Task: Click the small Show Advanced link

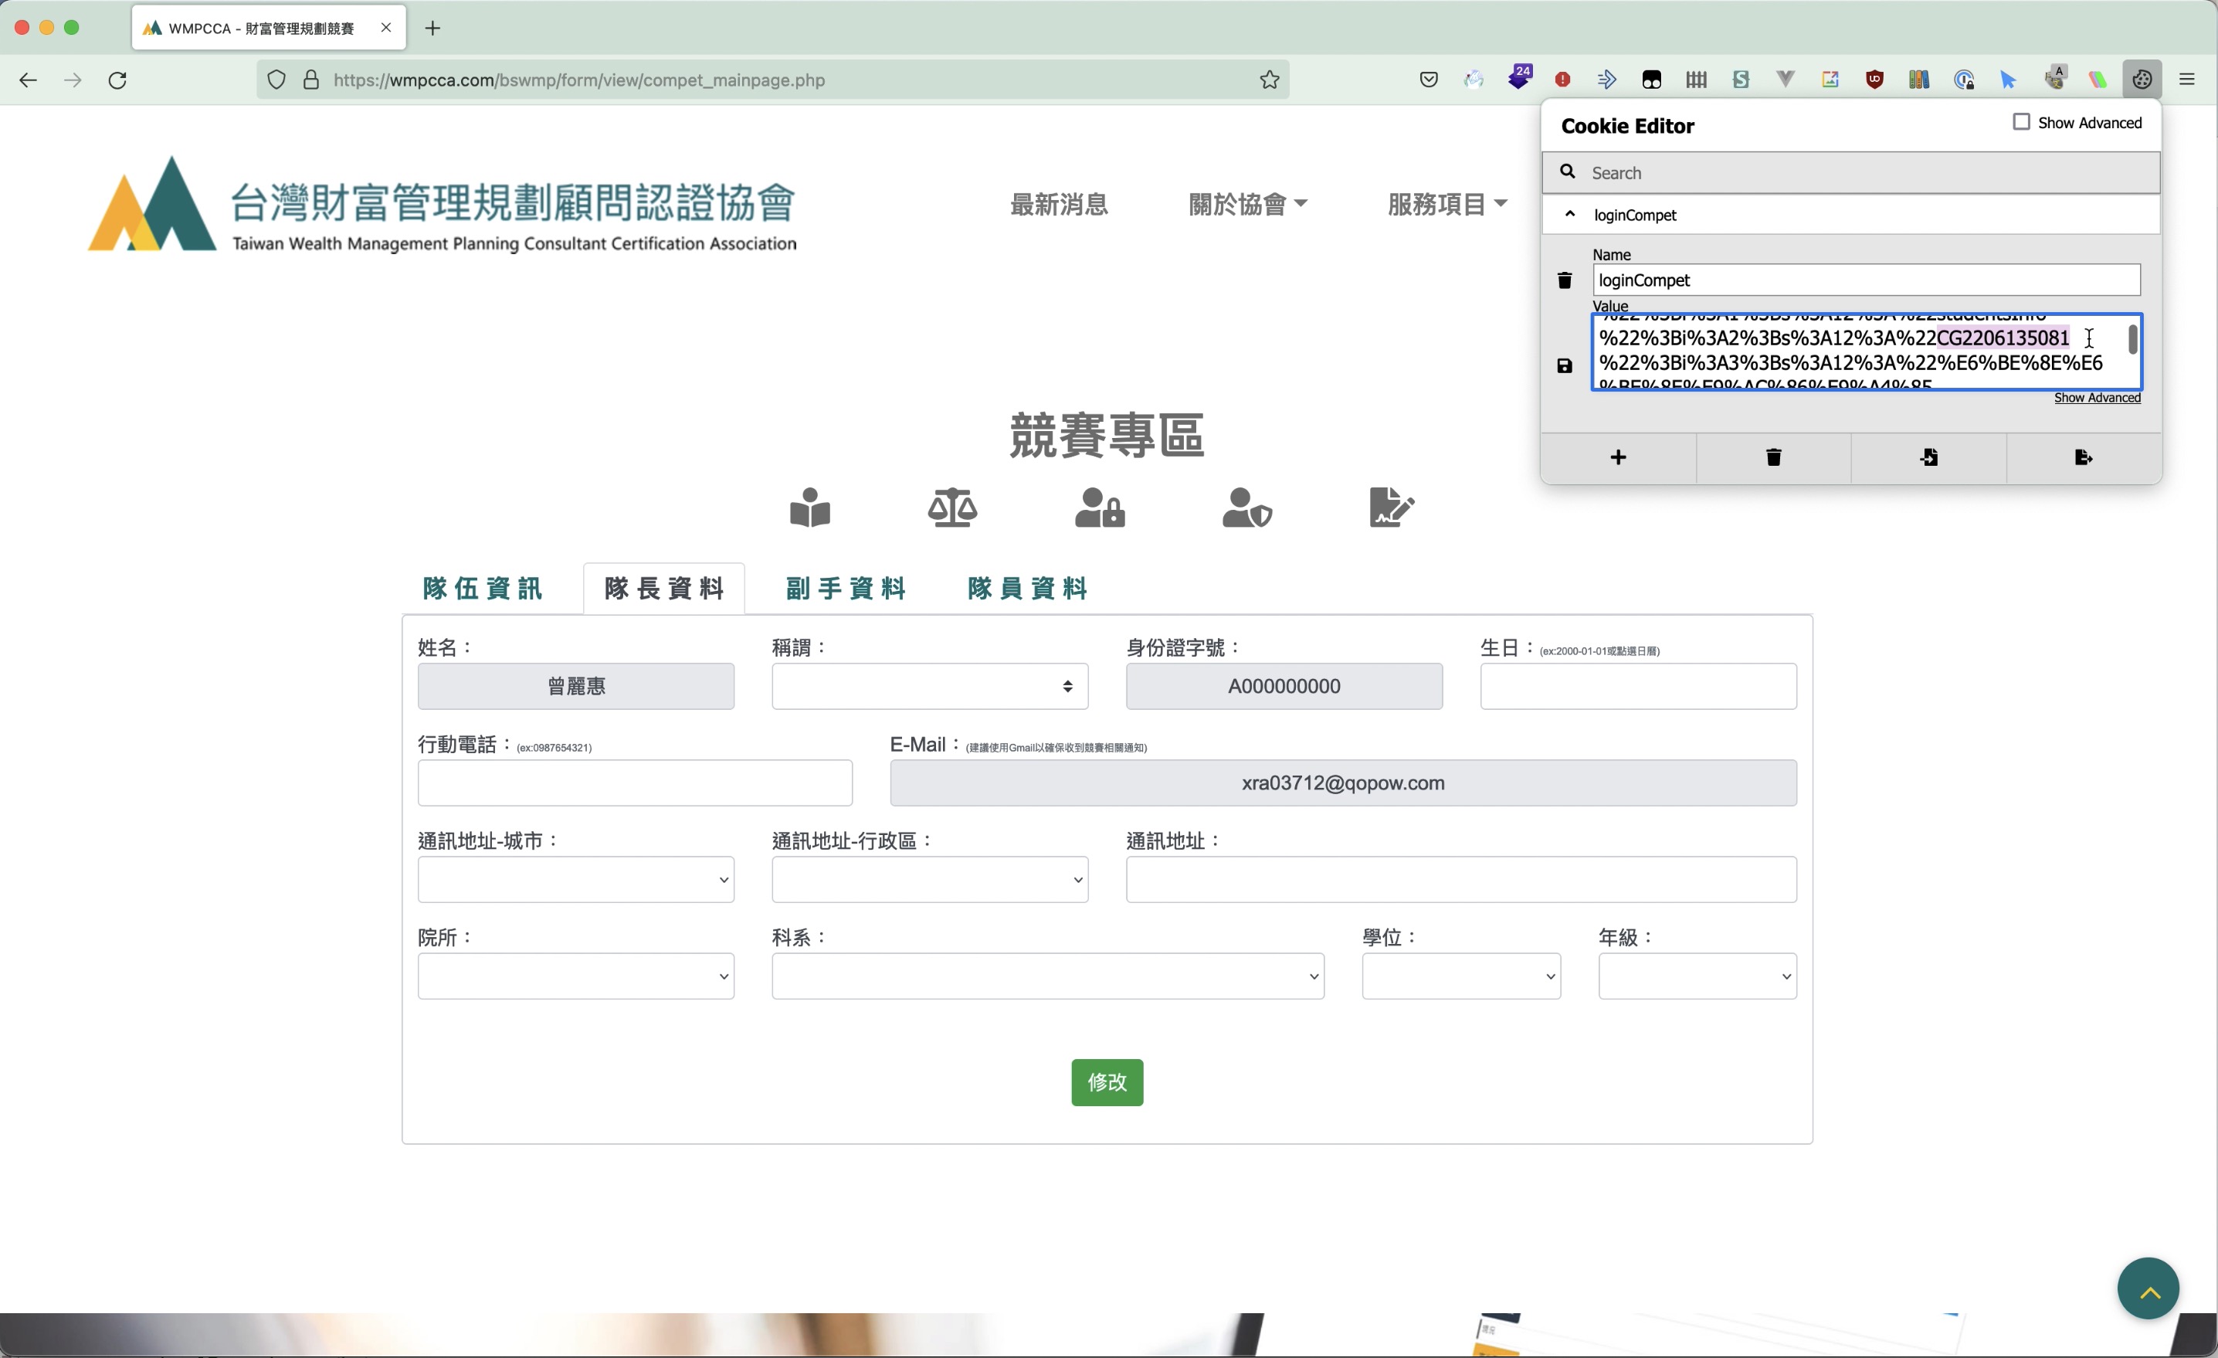Action: (x=2098, y=398)
